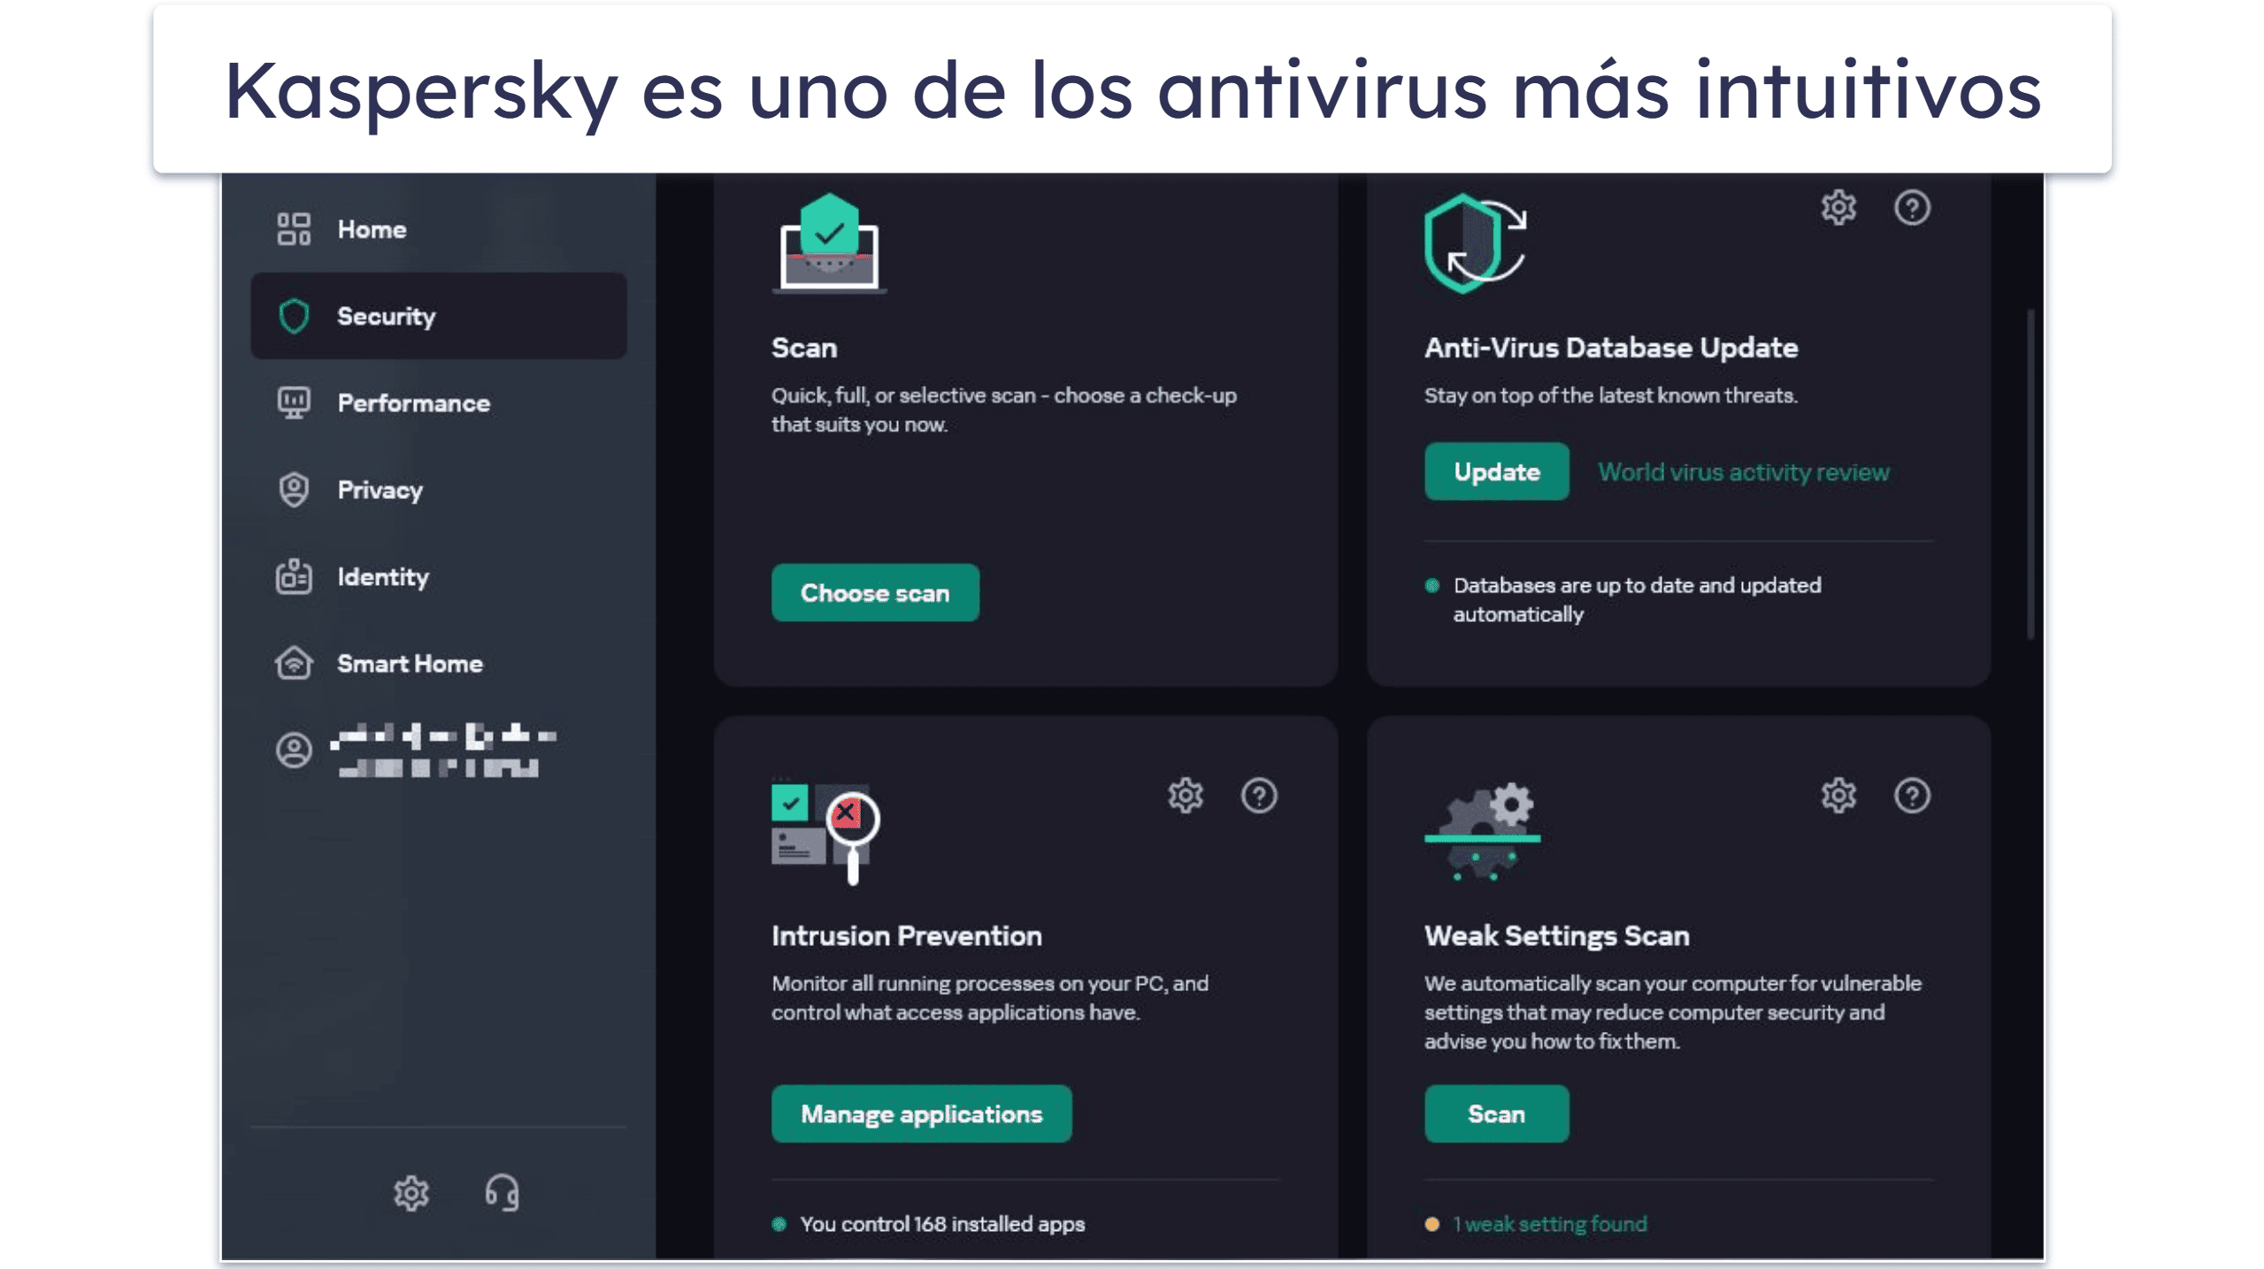The height and width of the screenshot is (1269, 2264).
Task: Click the Choose scan button
Action: (876, 593)
